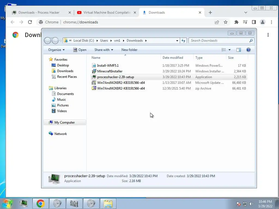This screenshot has width=279, height=209.
Task: Switch to Virtual Machine Bsod Compilation tab
Action: pos(107,13)
